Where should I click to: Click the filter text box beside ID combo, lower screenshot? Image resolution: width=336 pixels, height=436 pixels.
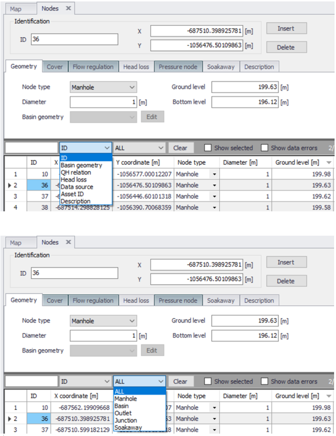[32, 382]
